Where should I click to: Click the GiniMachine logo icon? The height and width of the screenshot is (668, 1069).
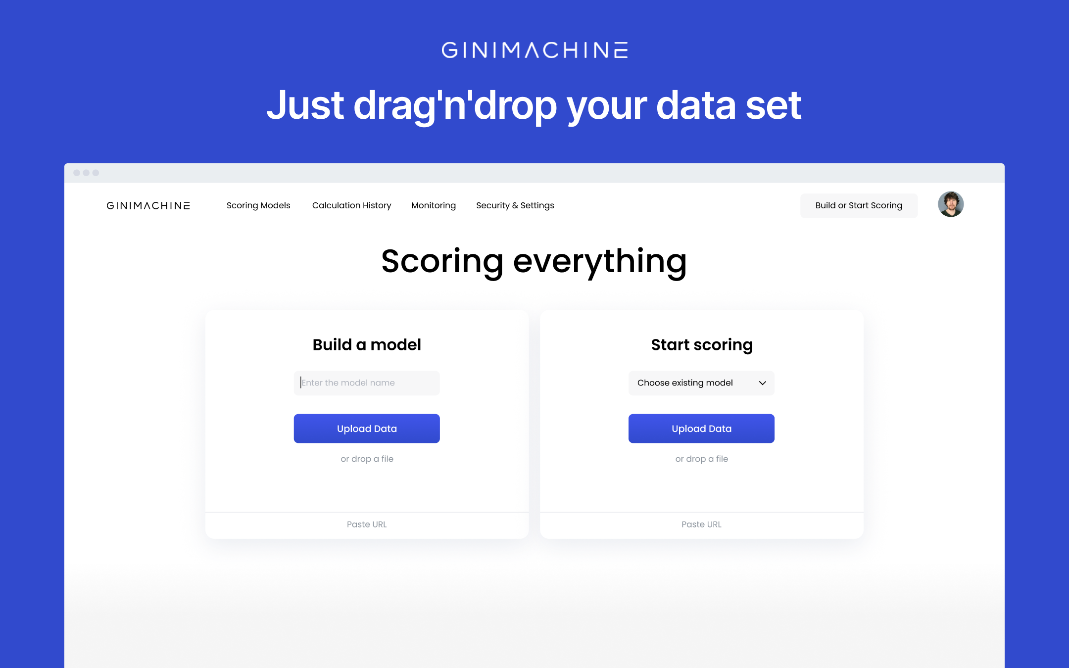point(148,205)
